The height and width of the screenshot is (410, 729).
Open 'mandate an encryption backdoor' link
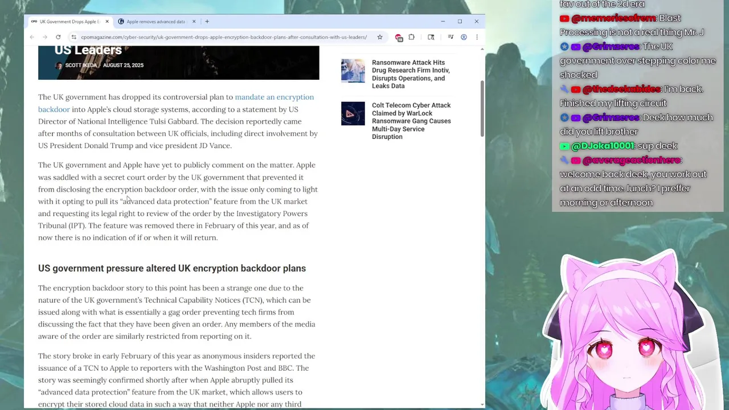click(x=176, y=103)
